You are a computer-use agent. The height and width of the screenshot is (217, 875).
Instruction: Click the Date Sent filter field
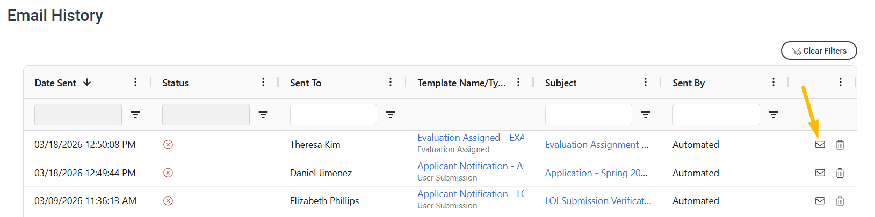(78, 115)
